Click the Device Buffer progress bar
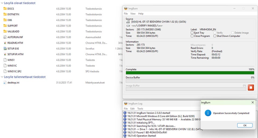Viewport: 258px width, 138px height. [x=190, y=81]
